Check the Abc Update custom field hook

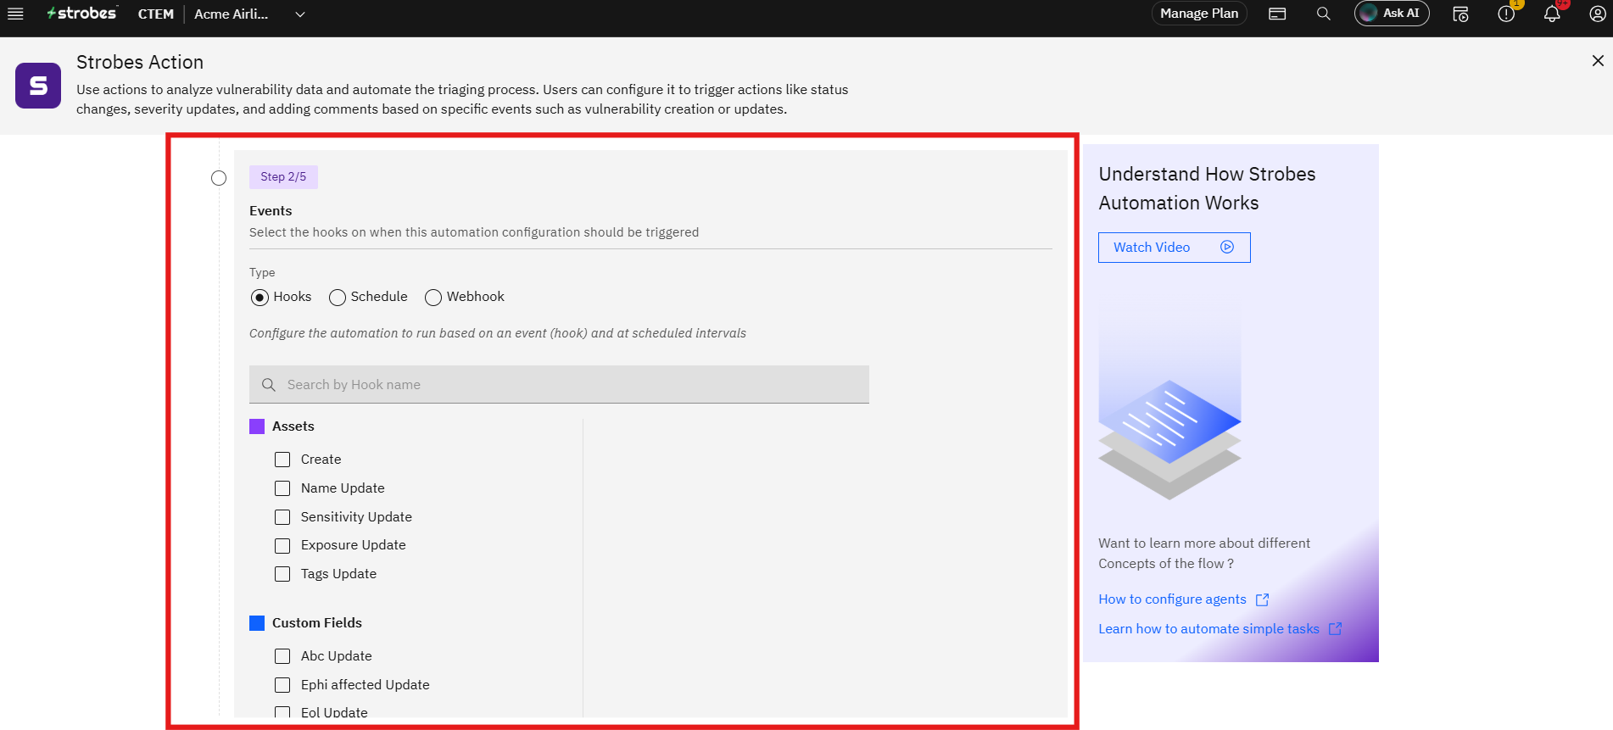click(282, 656)
